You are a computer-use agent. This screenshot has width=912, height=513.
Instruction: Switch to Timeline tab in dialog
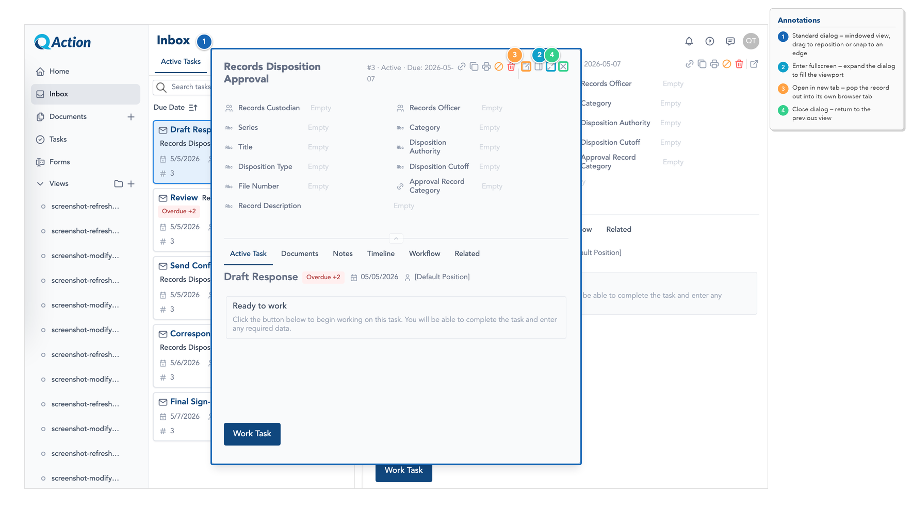click(x=381, y=253)
